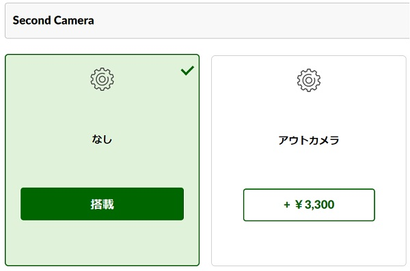This screenshot has width=410, height=271.
Task: Click the アウトカメラ label text
Action: pyautogui.click(x=309, y=141)
